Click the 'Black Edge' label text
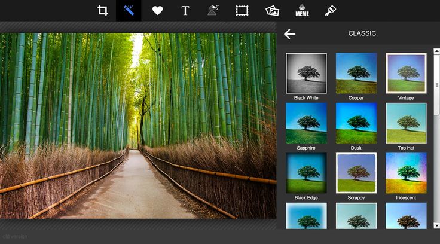The height and width of the screenshot is (244, 440). pos(306,198)
